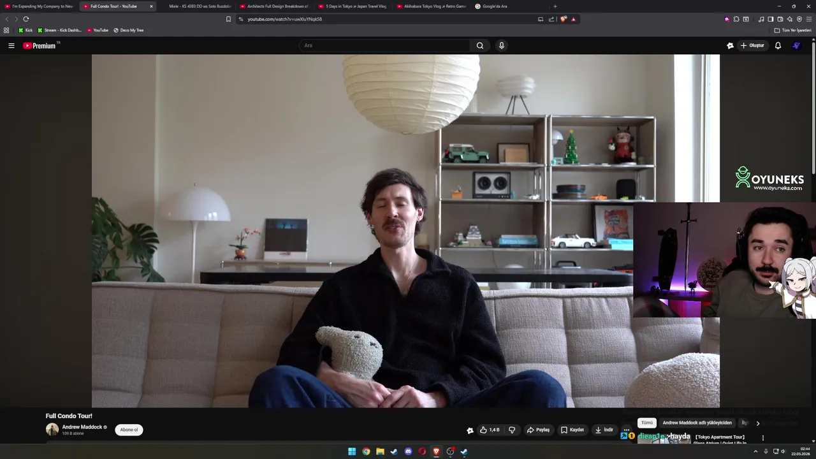Open the Kick bookmark
The image size is (816, 459).
click(x=25, y=30)
